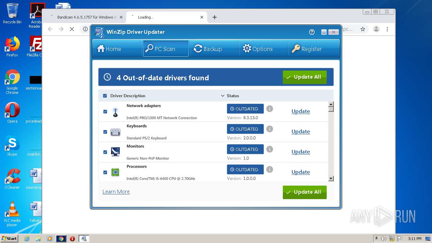Click the bottom Update All button
Viewport: 432px width, 243px height.
(x=304, y=192)
